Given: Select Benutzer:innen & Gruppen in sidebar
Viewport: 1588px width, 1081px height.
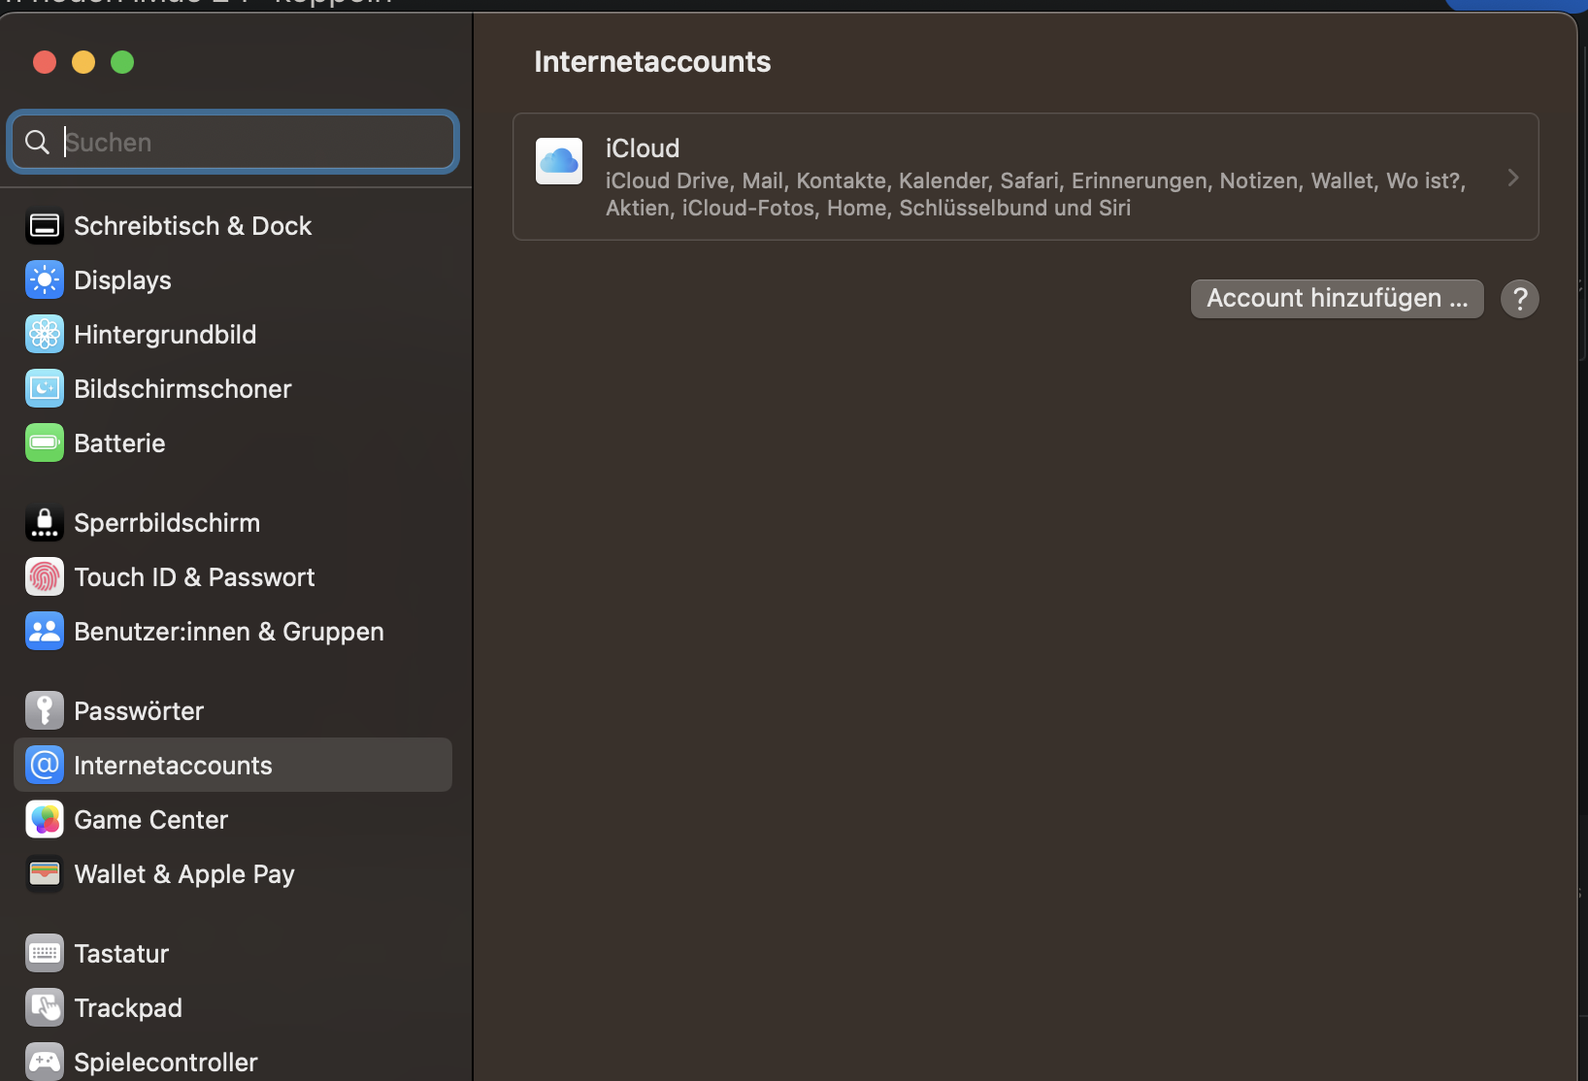Looking at the screenshot, I should point(228,632).
